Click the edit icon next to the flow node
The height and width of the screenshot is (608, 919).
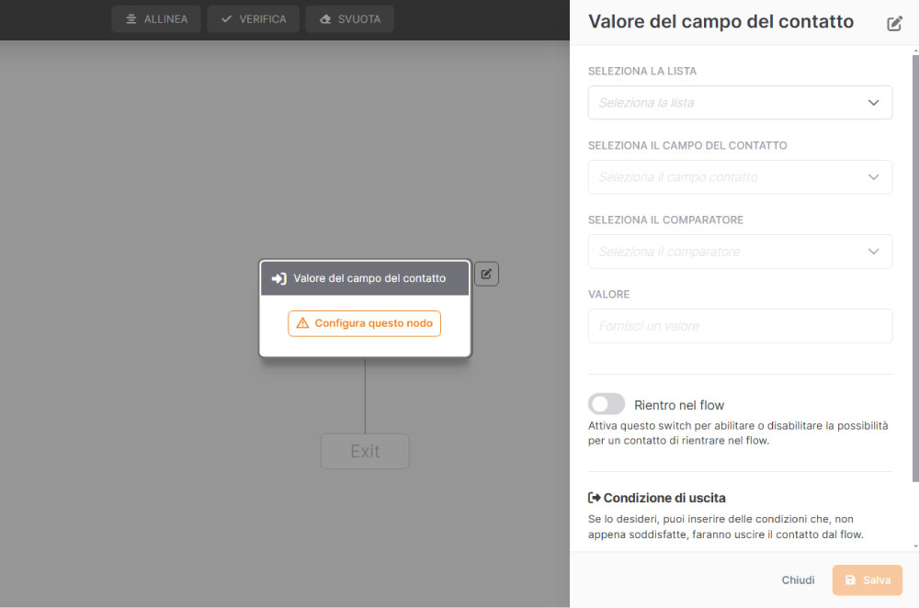click(486, 274)
